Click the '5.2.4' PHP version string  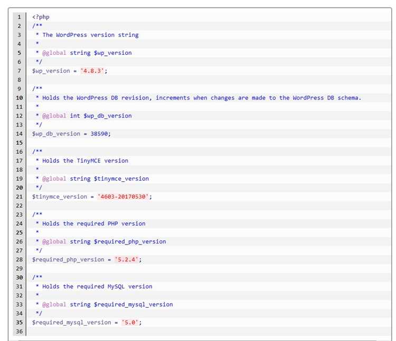click(x=127, y=260)
